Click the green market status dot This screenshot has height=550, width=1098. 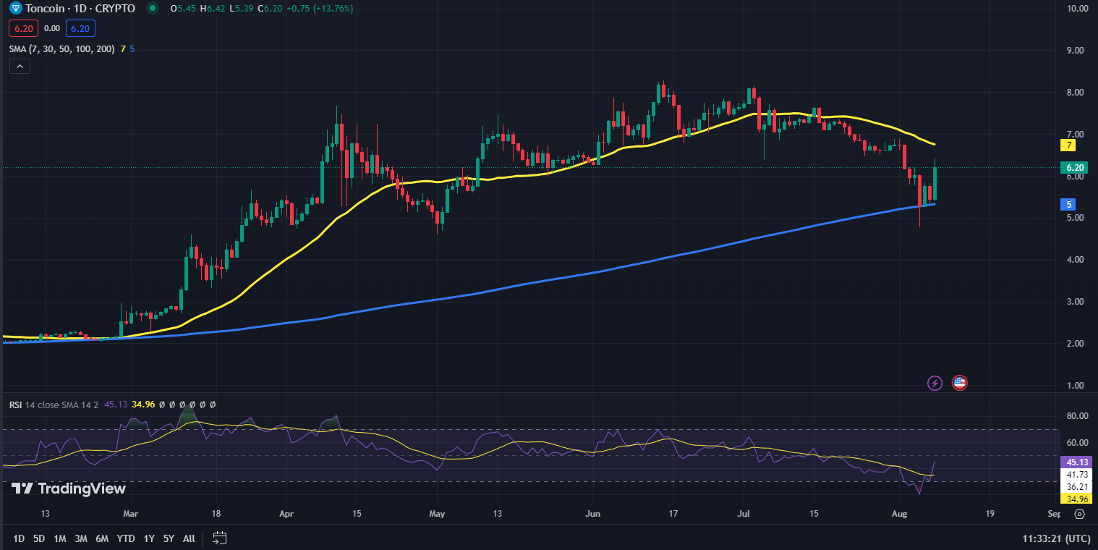[x=151, y=9]
